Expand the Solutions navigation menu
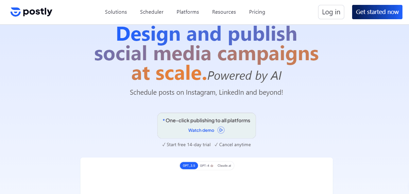The width and height of the screenshot is (409, 194). tap(116, 12)
